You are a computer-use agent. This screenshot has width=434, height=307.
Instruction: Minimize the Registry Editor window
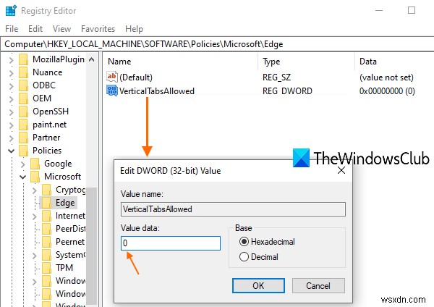[379, 11]
